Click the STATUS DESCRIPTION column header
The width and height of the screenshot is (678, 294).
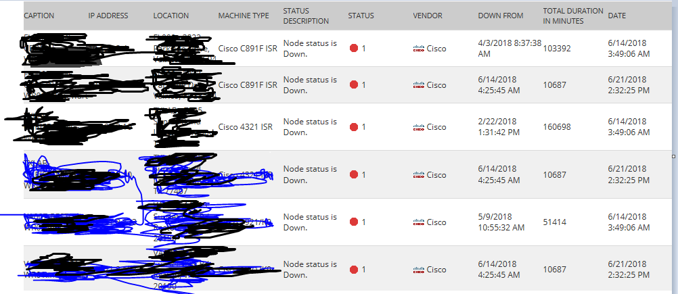point(306,16)
